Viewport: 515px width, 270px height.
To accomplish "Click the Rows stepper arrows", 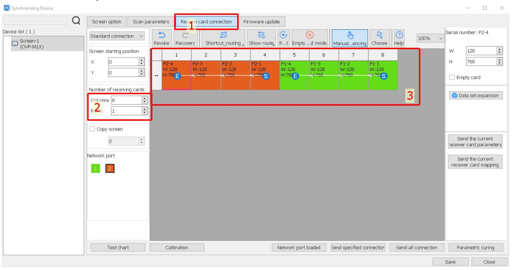I will pyautogui.click(x=144, y=111).
